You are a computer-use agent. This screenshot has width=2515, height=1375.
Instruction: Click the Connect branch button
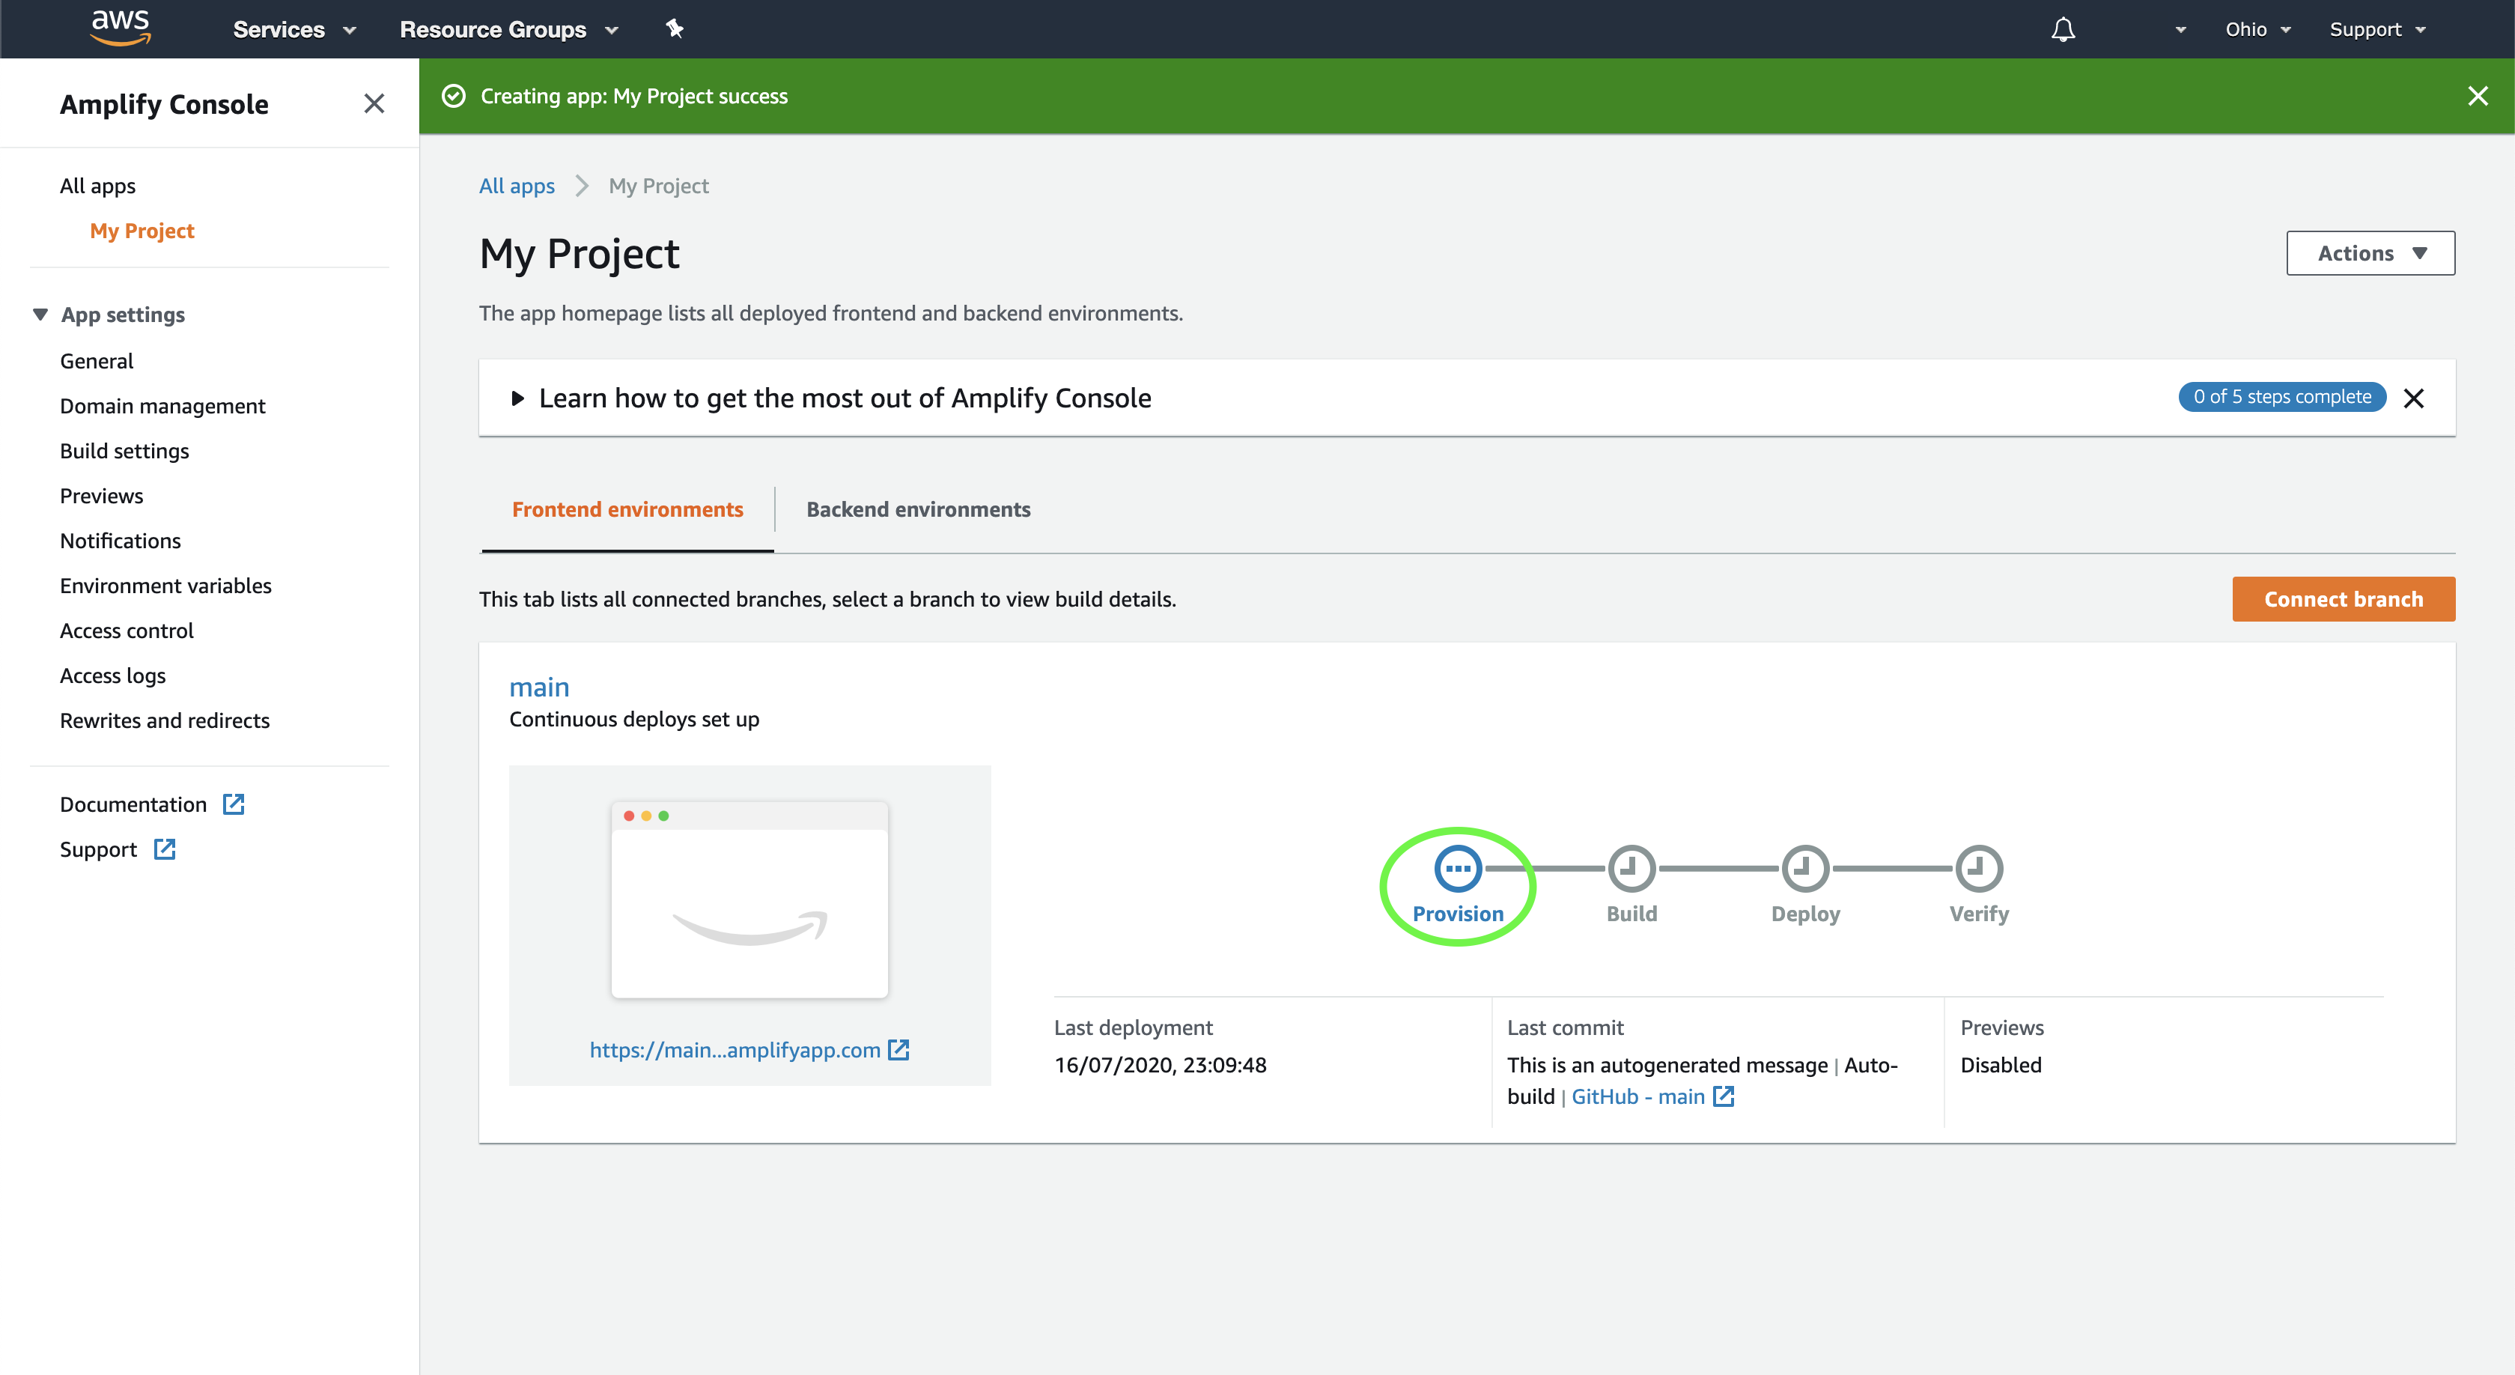pos(2344,598)
